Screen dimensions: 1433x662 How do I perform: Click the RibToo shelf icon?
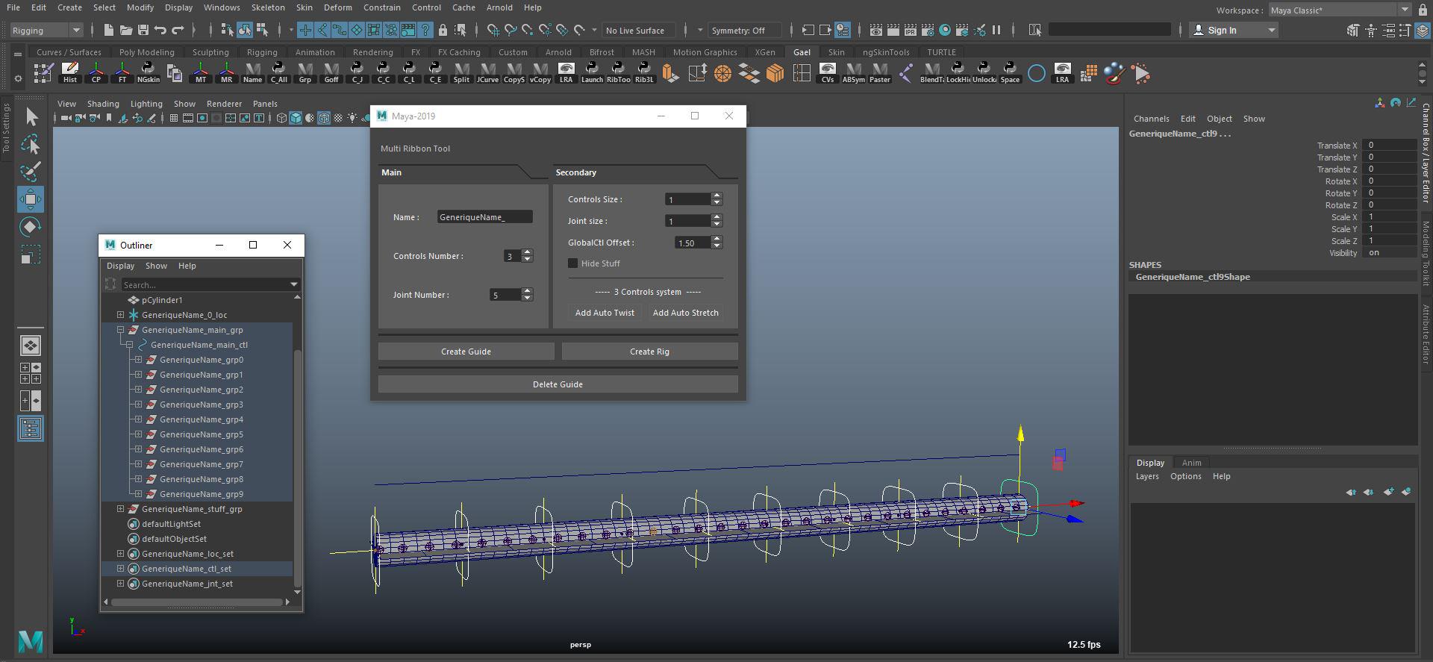(618, 73)
